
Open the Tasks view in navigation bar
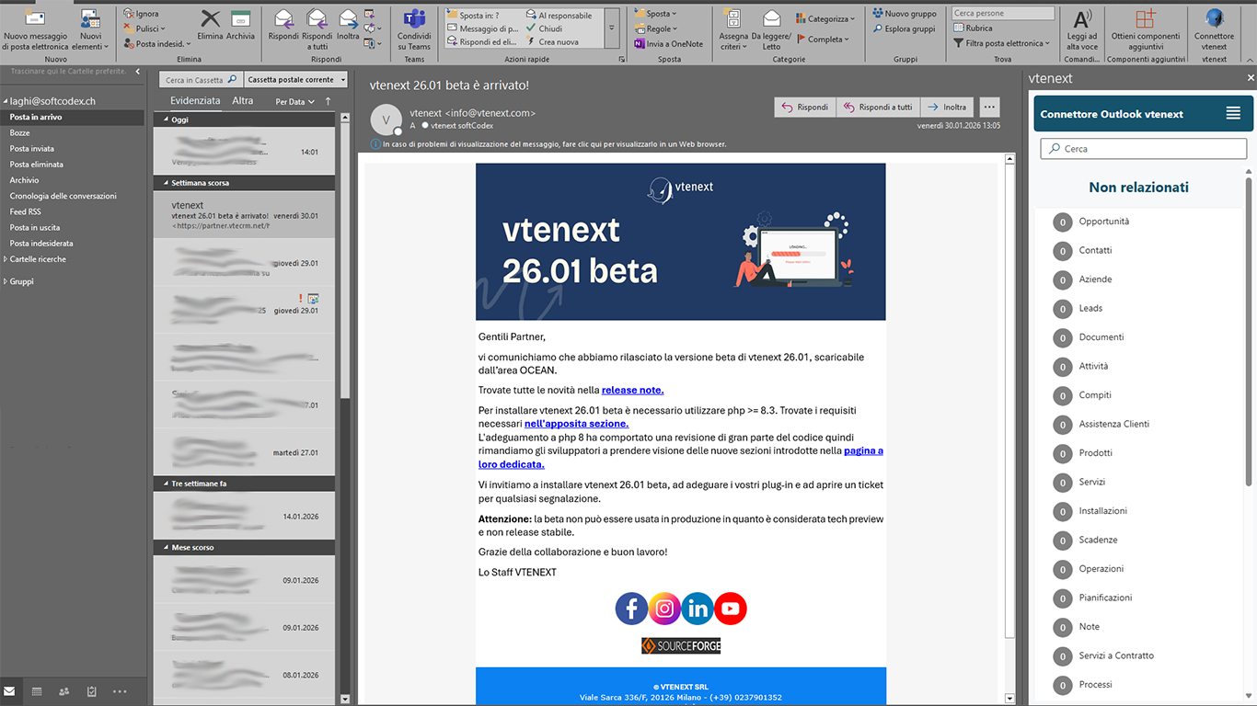pos(91,691)
